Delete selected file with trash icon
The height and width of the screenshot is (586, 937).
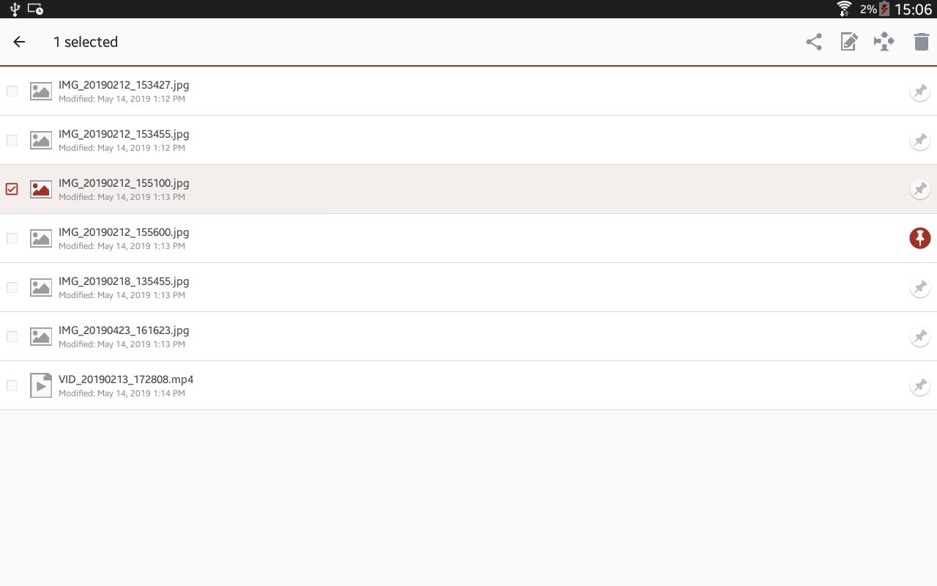921,42
